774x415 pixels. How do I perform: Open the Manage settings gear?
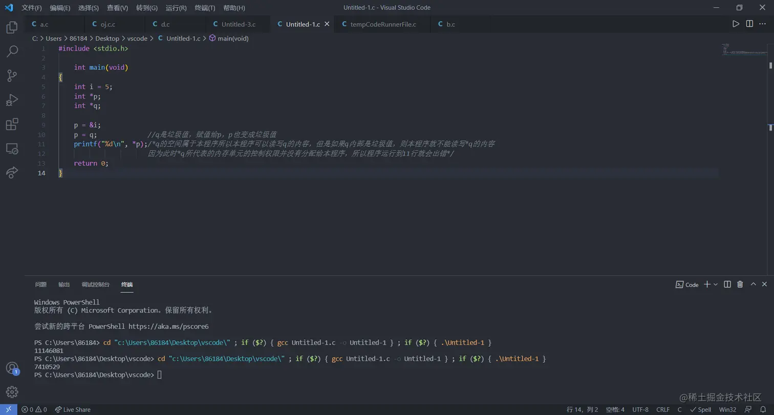[12, 392]
